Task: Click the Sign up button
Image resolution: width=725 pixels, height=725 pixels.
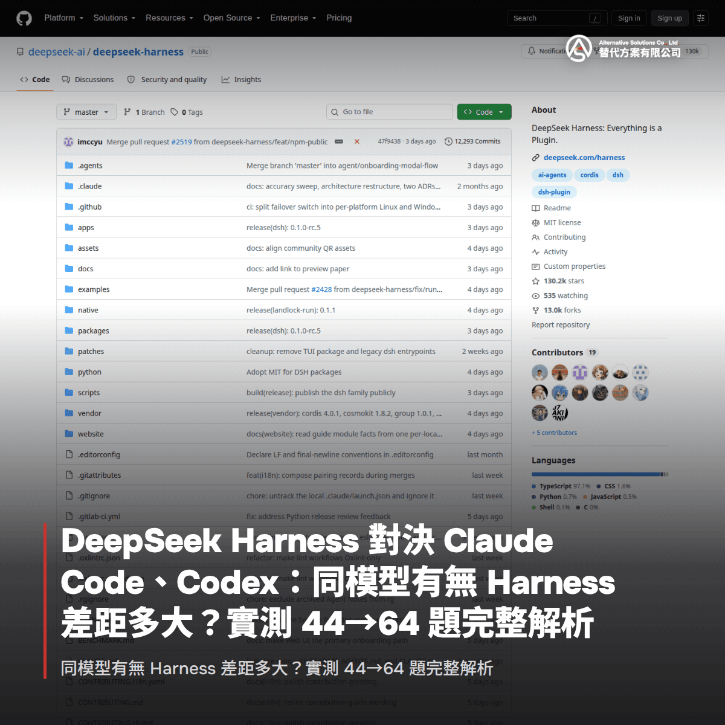Action: point(669,18)
